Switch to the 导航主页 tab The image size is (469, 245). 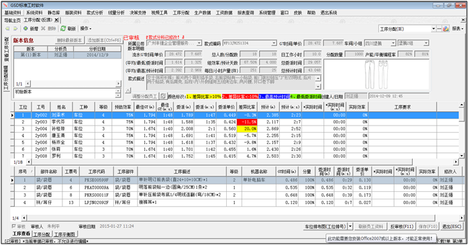click(x=13, y=20)
